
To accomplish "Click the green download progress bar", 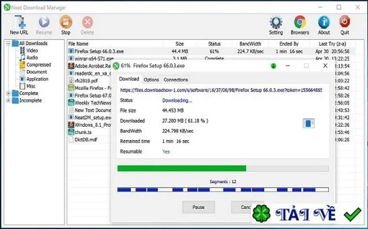I will pyautogui.click(x=223, y=168).
